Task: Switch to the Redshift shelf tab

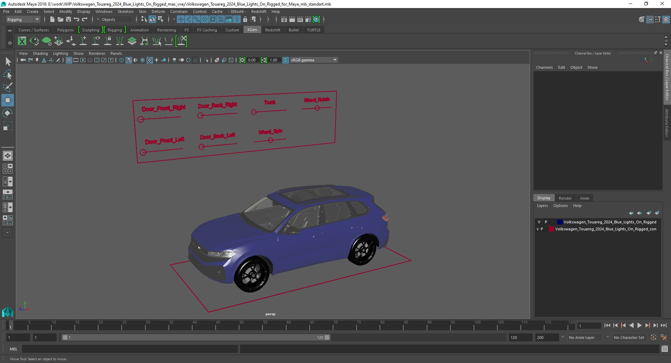Action: point(273,30)
